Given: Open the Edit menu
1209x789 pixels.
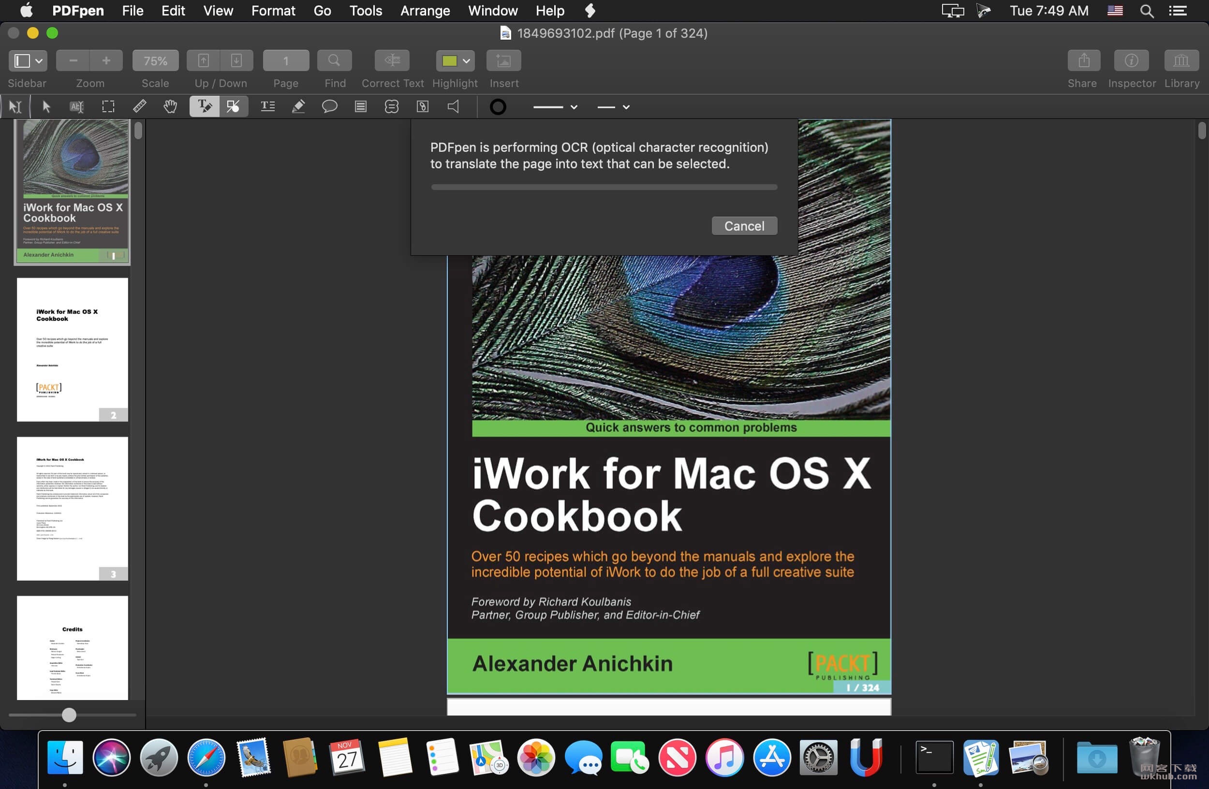Looking at the screenshot, I should click(173, 11).
